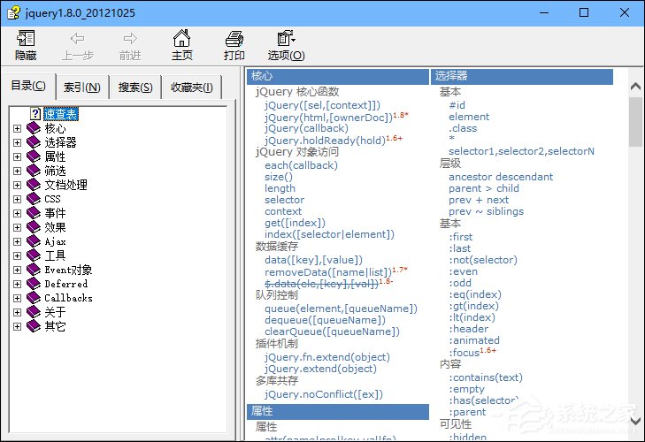Click the 核心 section header
The image size is (645, 442).
click(x=338, y=77)
